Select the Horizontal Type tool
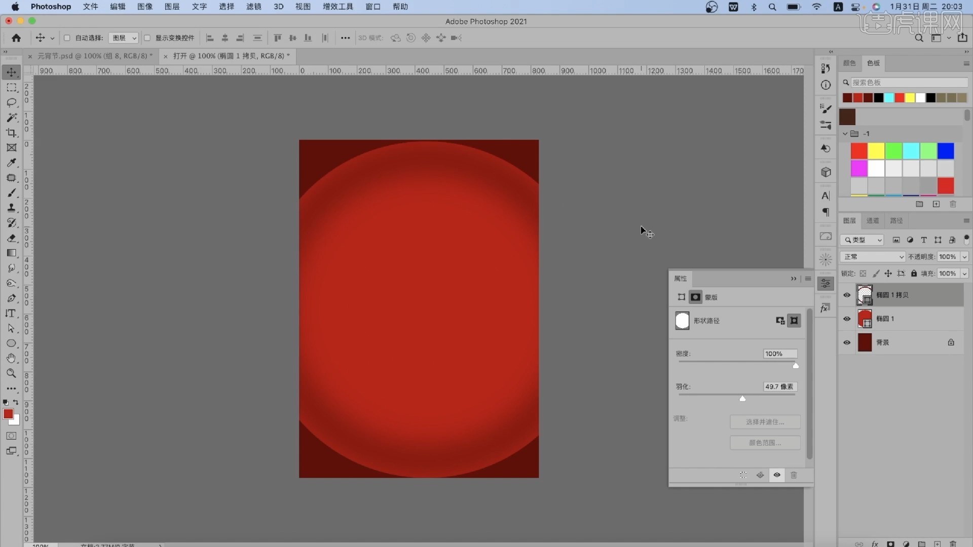The image size is (973, 547). click(11, 314)
